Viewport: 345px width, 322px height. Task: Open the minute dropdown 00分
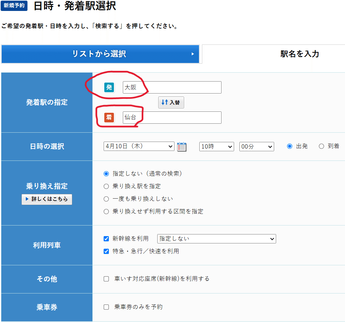pyautogui.click(x=257, y=147)
